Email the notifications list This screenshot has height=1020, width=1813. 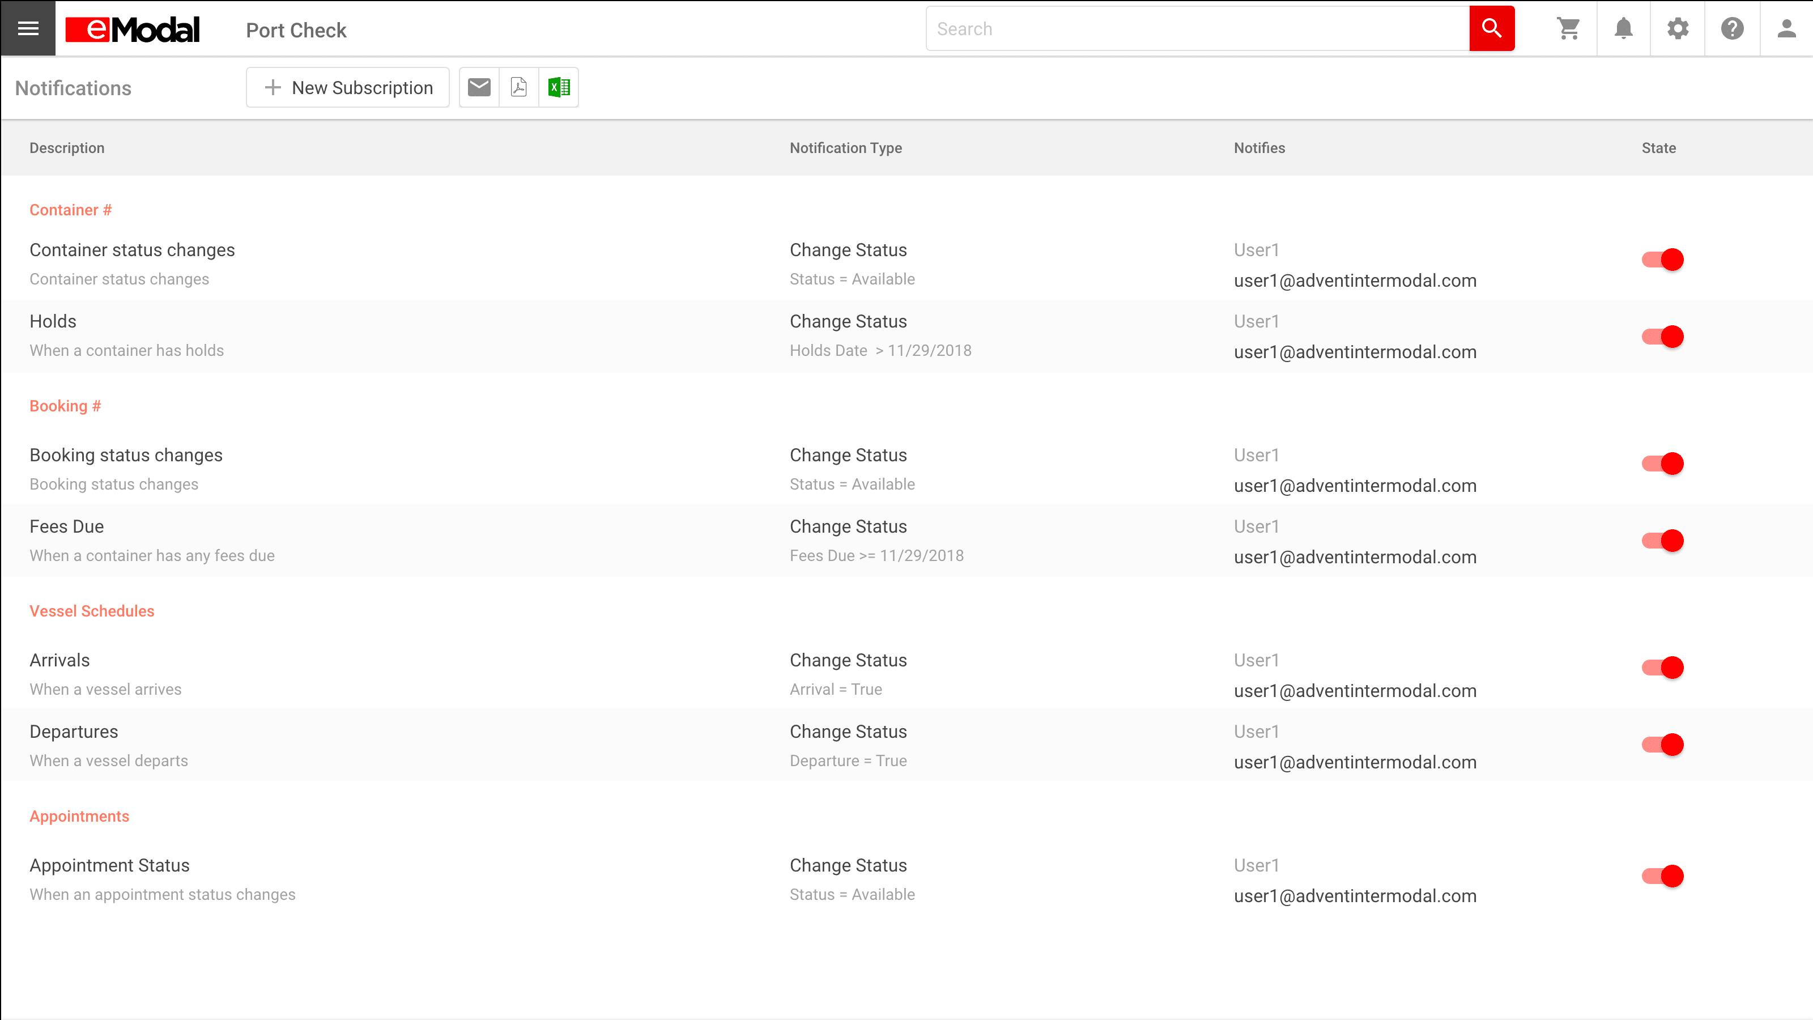479,87
